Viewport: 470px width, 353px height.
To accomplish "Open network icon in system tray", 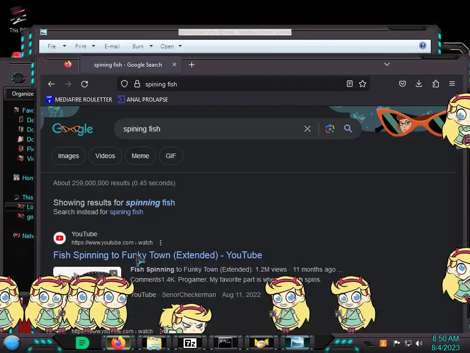I will [408, 343].
